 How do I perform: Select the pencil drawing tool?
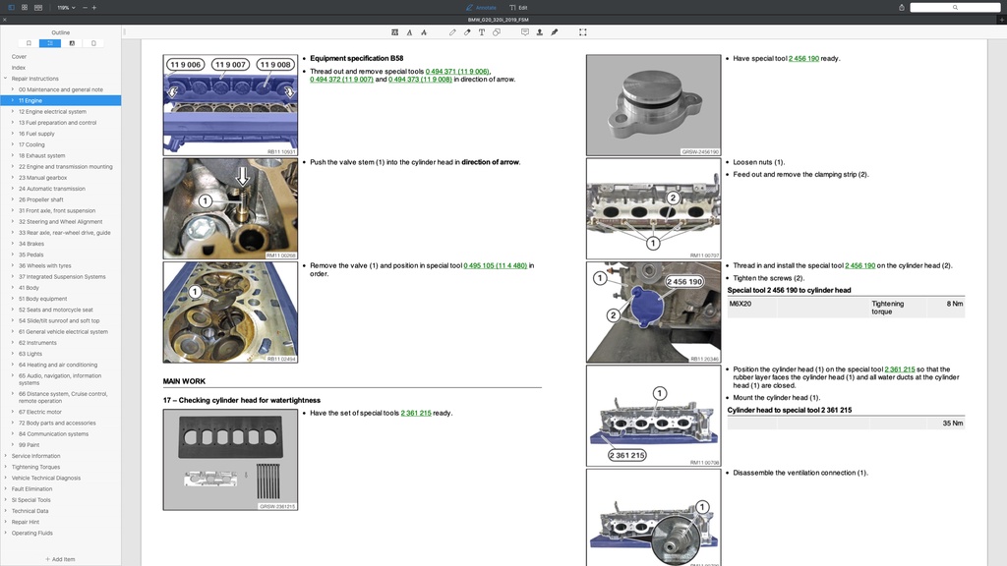(x=452, y=32)
